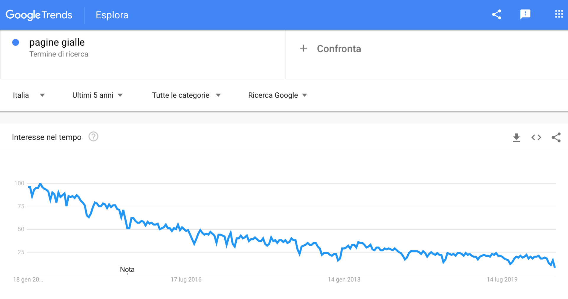Open help for Interesse nel tempo
This screenshot has height=299, width=568.
(x=93, y=137)
